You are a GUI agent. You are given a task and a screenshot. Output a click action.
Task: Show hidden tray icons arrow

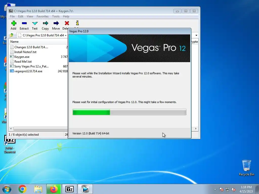(x=215, y=189)
